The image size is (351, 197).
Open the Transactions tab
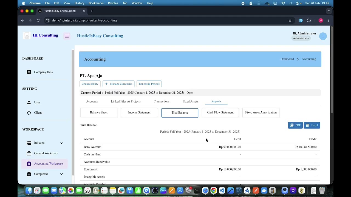[162, 102]
